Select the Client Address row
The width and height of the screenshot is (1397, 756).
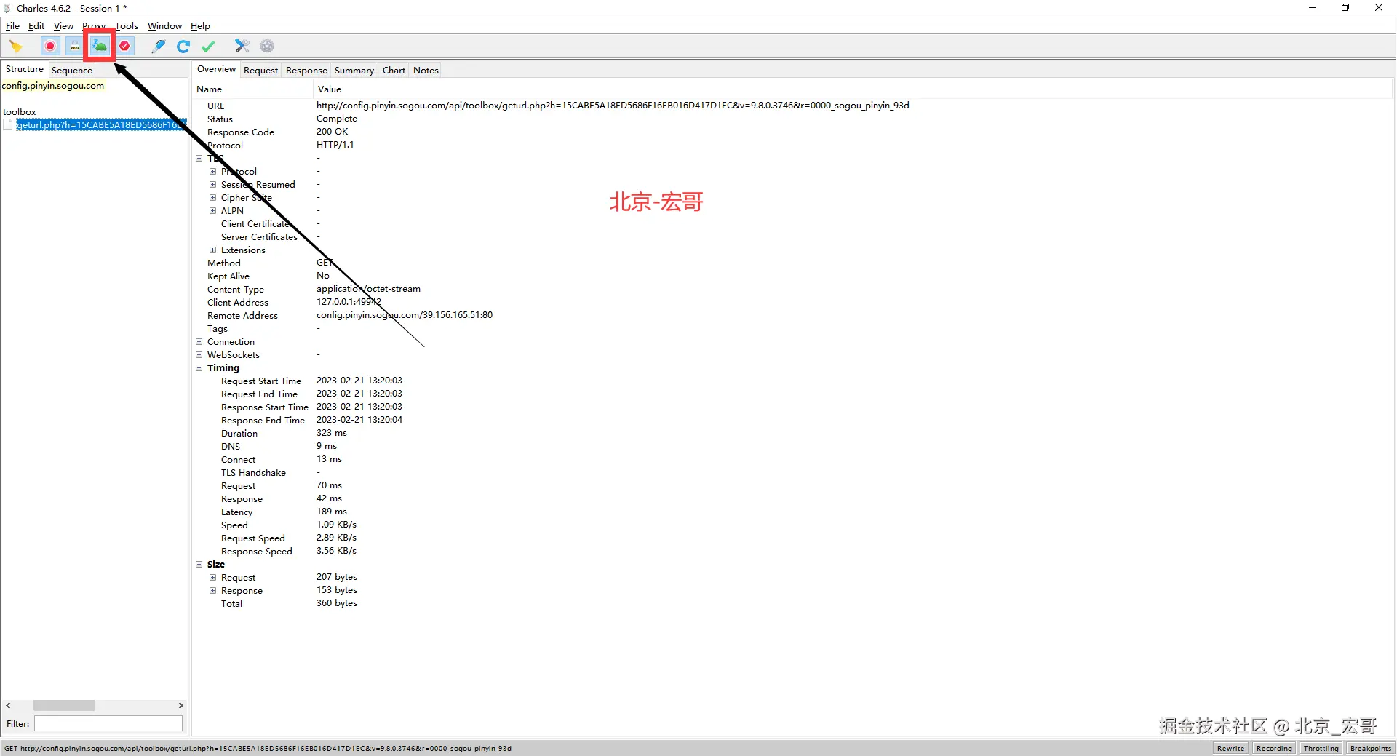tap(793, 303)
